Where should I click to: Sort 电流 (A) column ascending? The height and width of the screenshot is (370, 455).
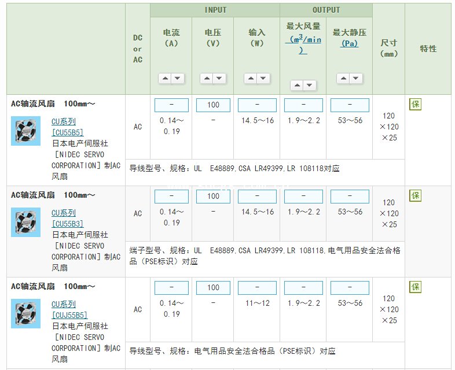[165, 78]
